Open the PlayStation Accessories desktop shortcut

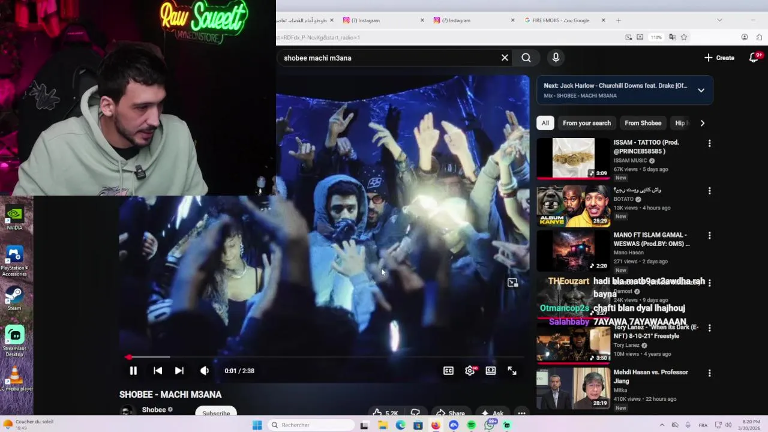pos(14,261)
